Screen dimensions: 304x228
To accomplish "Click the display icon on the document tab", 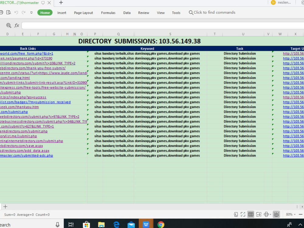I will (x=43, y=3).
